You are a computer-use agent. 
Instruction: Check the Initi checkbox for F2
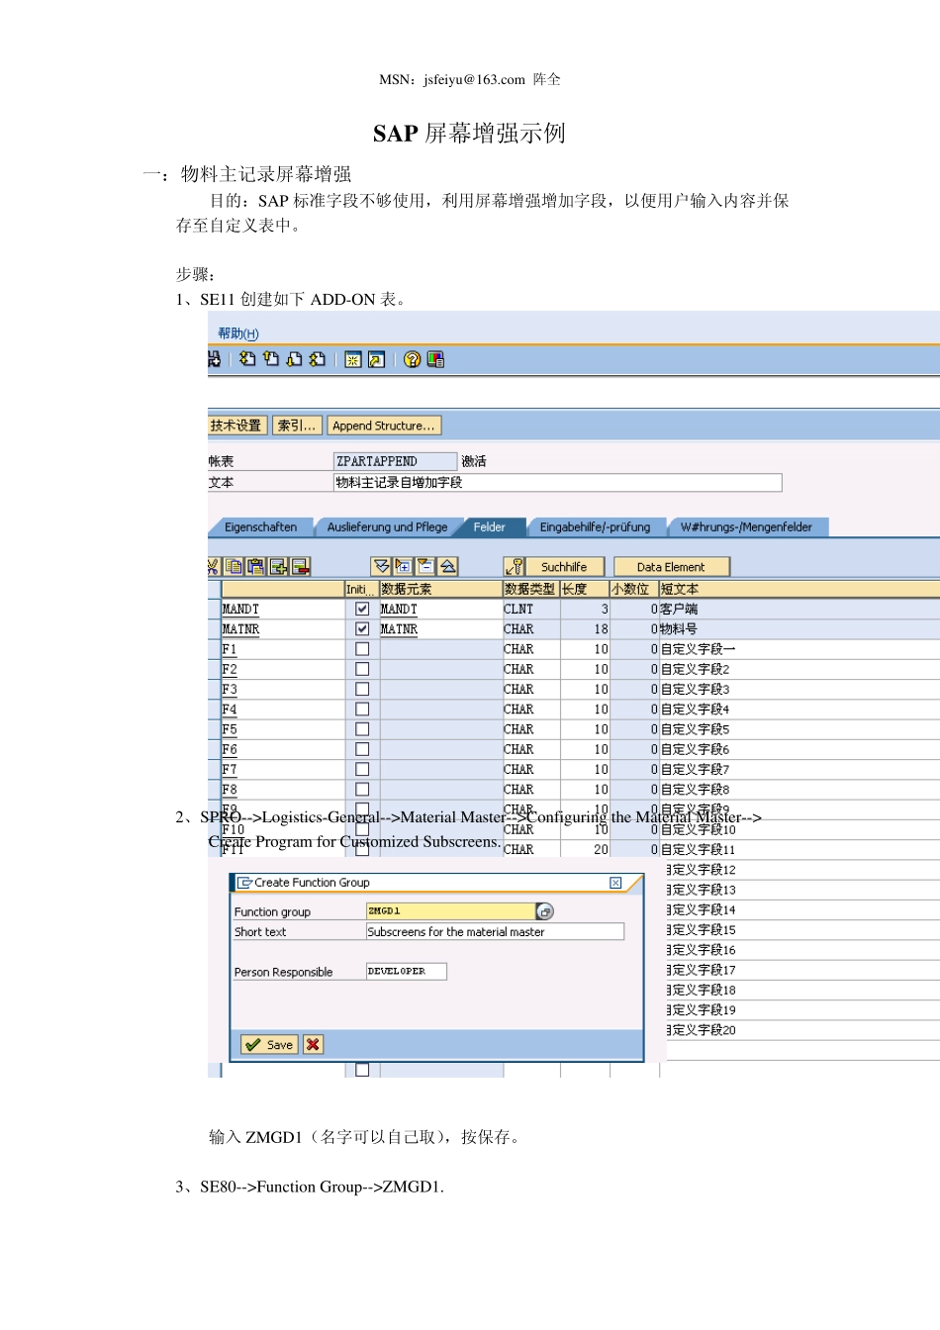362,669
